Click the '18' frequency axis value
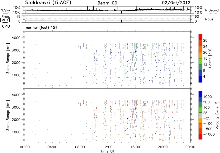 (18, 17)
